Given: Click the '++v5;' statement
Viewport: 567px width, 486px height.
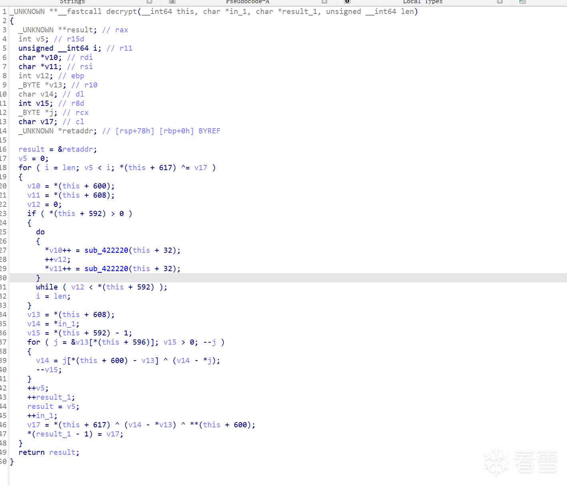Looking at the screenshot, I should click(x=38, y=388).
